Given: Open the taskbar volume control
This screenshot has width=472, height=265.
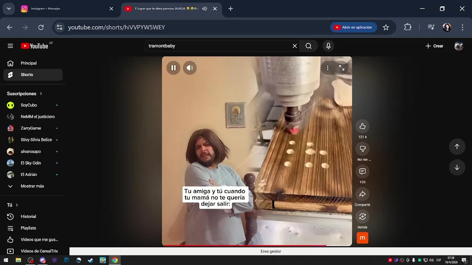Looking at the screenshot, I should coord(431,260).
